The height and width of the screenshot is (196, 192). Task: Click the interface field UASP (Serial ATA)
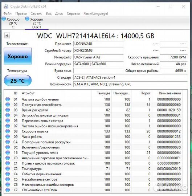[x=98, y=57]
